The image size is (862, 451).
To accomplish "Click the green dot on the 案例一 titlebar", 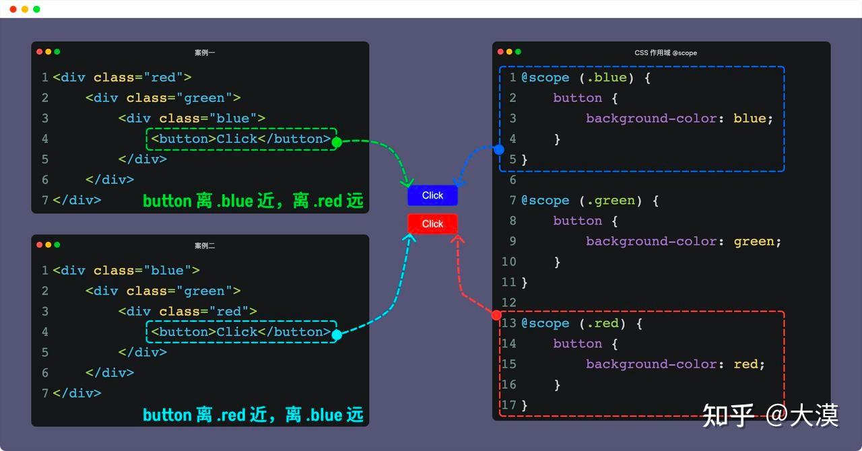I will [x=57, y=51].
